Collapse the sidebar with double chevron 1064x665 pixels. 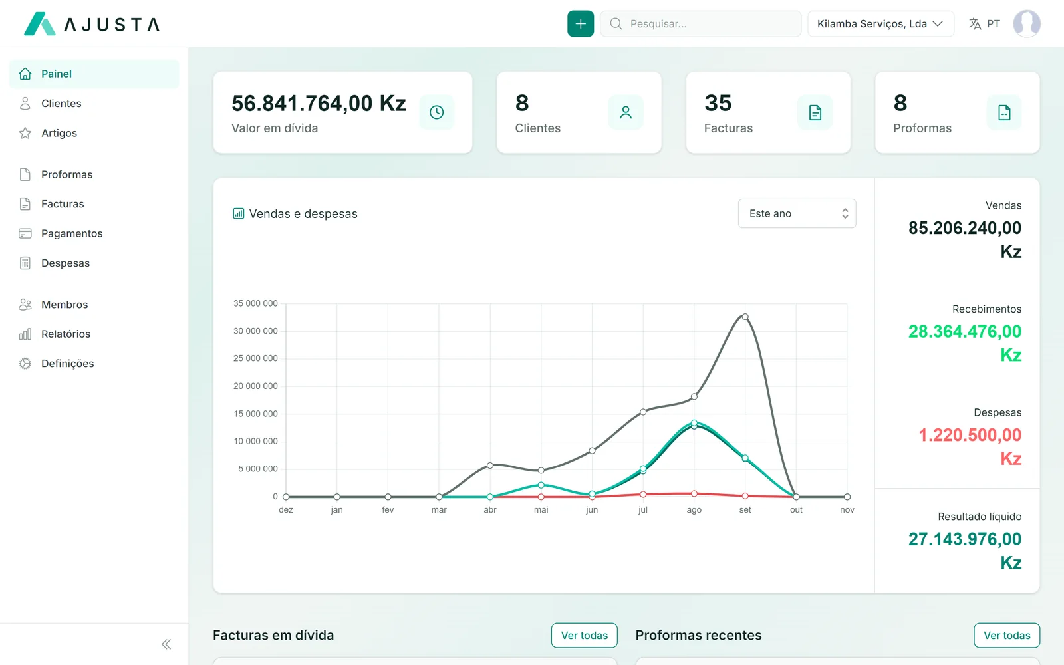coord(166,644)
